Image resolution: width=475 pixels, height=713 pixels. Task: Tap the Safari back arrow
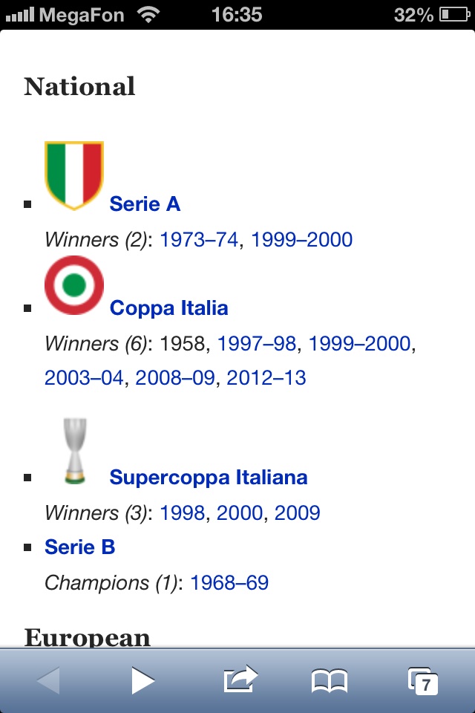pos(49,680)
